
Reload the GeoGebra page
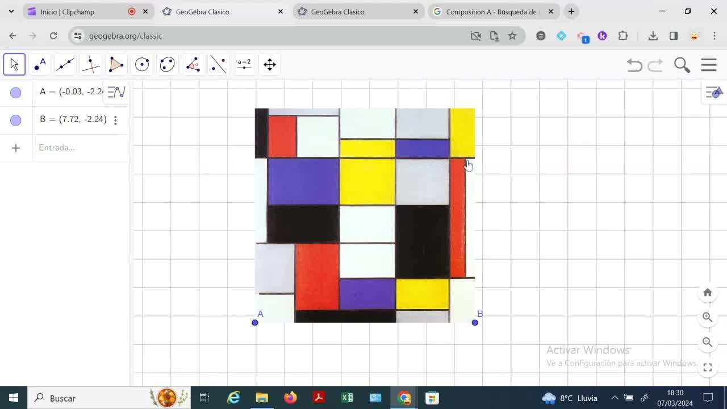(53, 36)
